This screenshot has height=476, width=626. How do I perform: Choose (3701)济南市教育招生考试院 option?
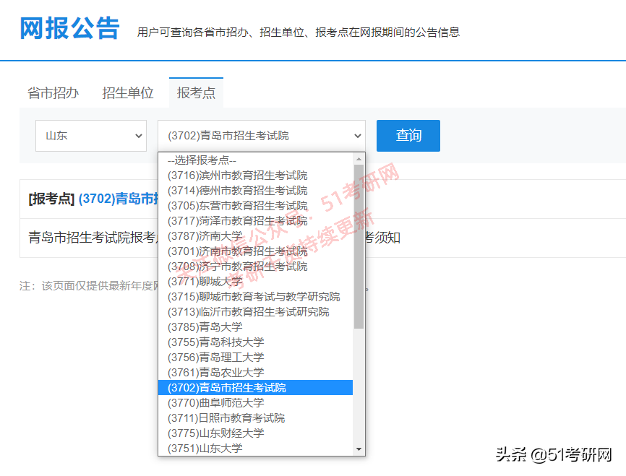(x=255, y=251)
